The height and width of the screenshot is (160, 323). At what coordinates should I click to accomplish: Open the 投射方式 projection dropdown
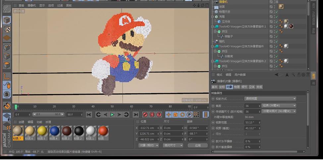(270, 99)
